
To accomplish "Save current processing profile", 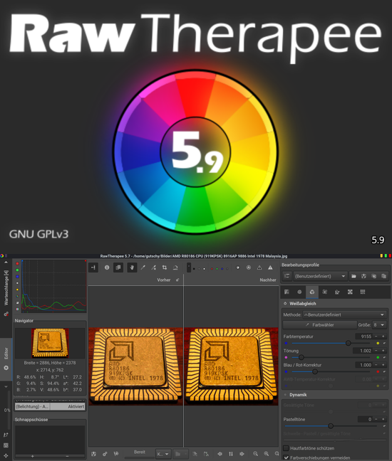I will (363, 276).
